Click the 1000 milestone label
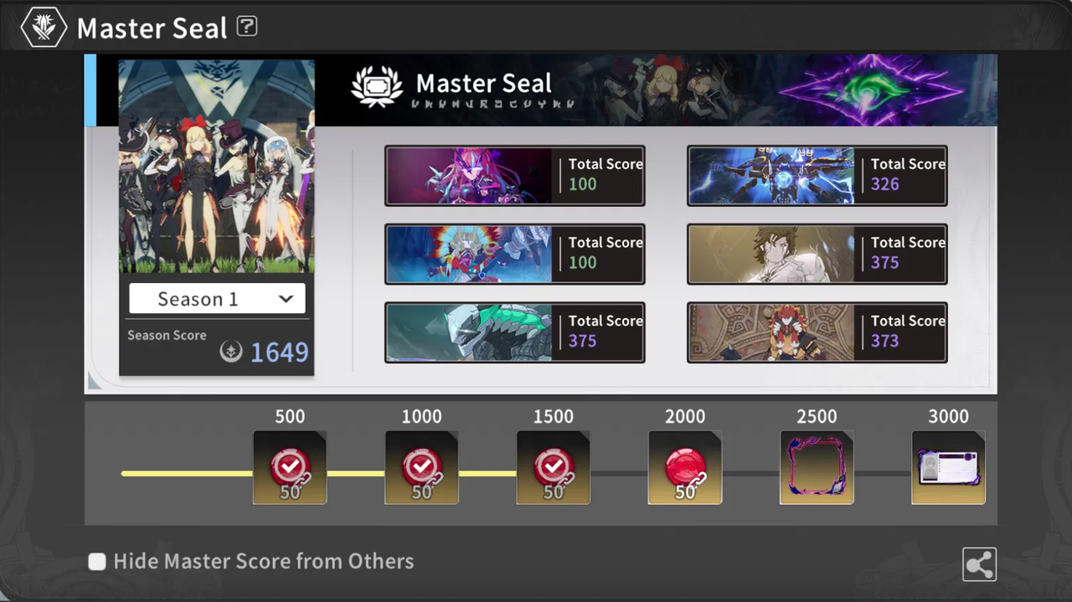Screen dimensions: 1072x602 pos(421,416)
